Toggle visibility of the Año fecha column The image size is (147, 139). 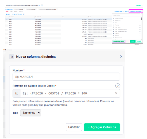[114, 27]
